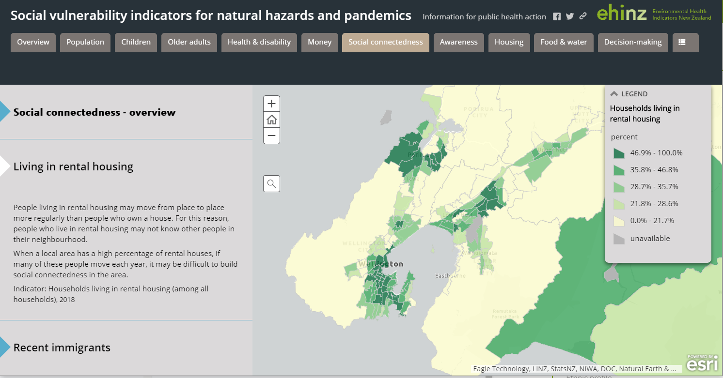Screen dimensions: 723x378
Task: Expand the Recent immigrants section
Action: point(62,348)
